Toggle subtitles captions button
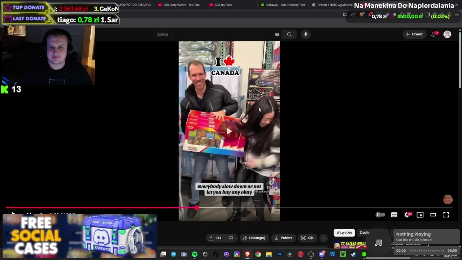462x260 pixels. point(394,215)
